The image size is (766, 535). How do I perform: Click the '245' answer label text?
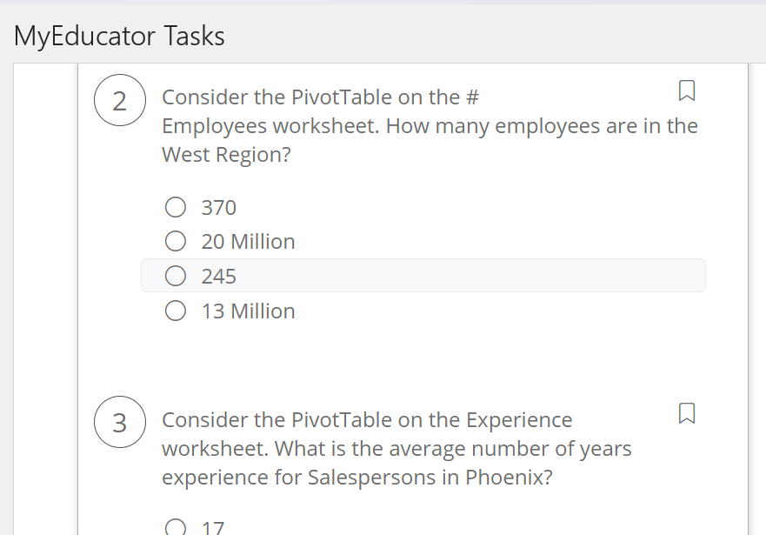219,277
